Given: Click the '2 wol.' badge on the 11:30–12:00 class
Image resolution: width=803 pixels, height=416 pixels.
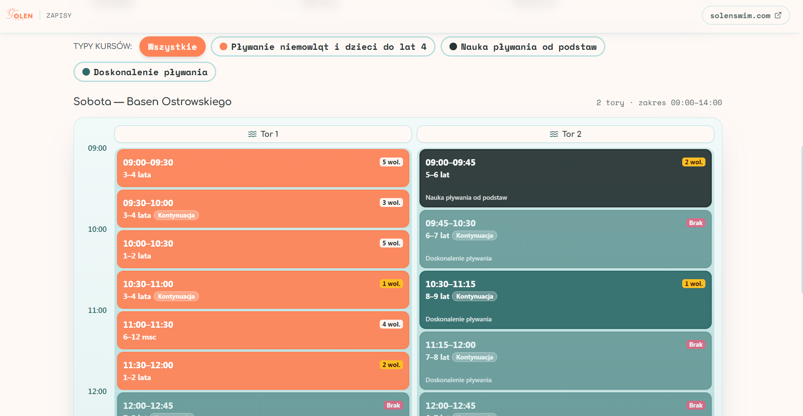Looking at the screenshot, I should (391, 365).
